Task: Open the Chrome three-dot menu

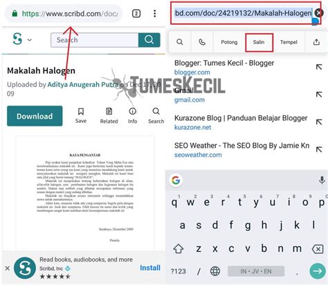Action: (x=154, y=14)
